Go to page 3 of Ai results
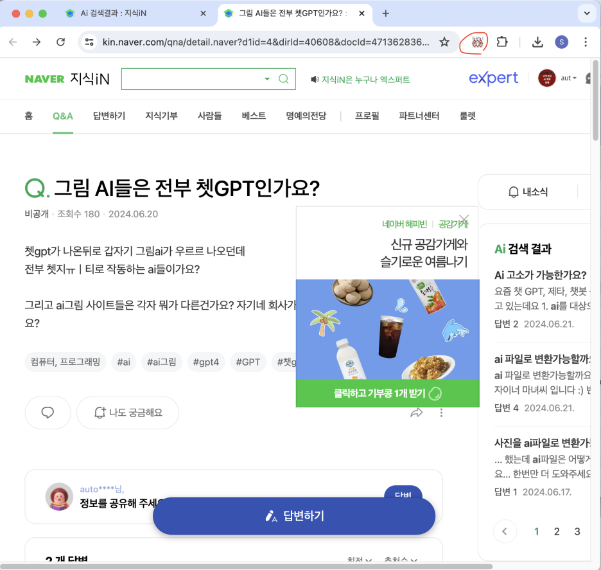 (x=577, y=531)
